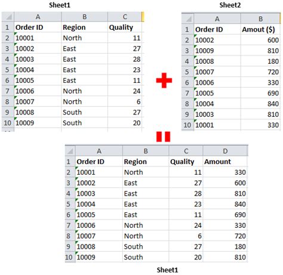
Task: Click amount 600 cell in merged table
Action: (x=225, y=183)
